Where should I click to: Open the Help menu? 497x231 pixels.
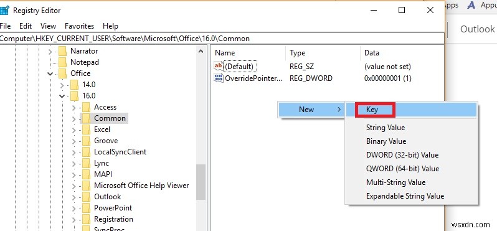point(110,26)
